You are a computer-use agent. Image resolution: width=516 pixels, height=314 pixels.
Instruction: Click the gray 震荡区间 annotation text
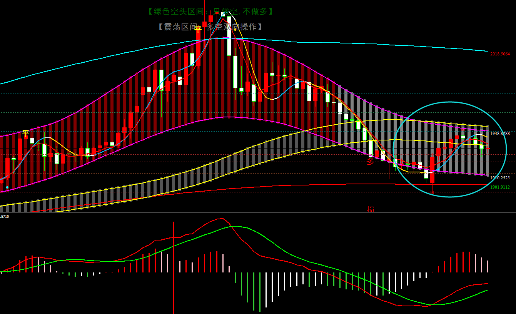210,27
